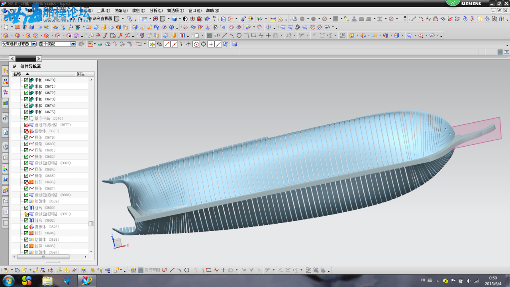The width and height of the screenshot is (510, 287).
Task: Navigate back with the left arrow above navigator
Action: (12, 59)
